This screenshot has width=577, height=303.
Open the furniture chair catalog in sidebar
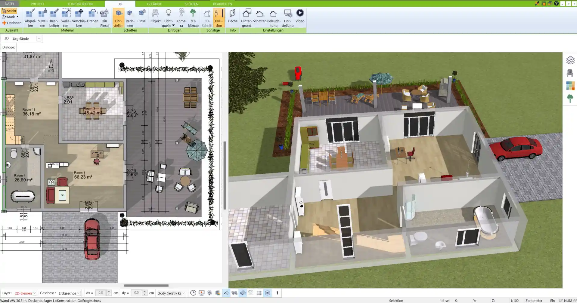(570, 73)
